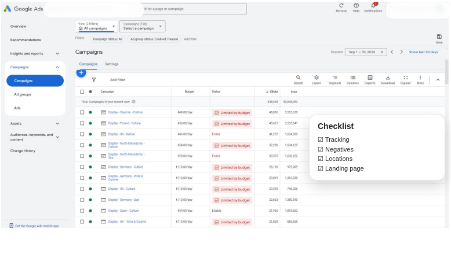The width and height of the screenshot is (451, 265).
Task: Go to Ad groups in sidebar
Action: click(x=23, y=94)
